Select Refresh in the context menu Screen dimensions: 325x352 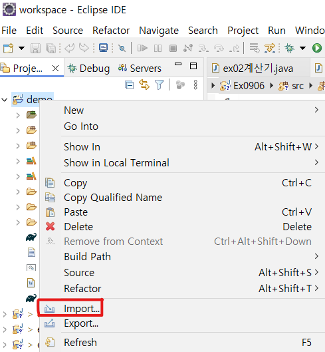(x=80, y=343)
